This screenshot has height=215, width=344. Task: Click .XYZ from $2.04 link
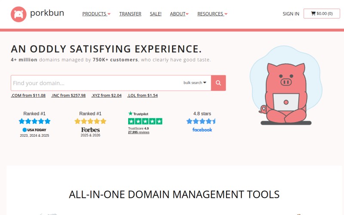pos(106,95)
